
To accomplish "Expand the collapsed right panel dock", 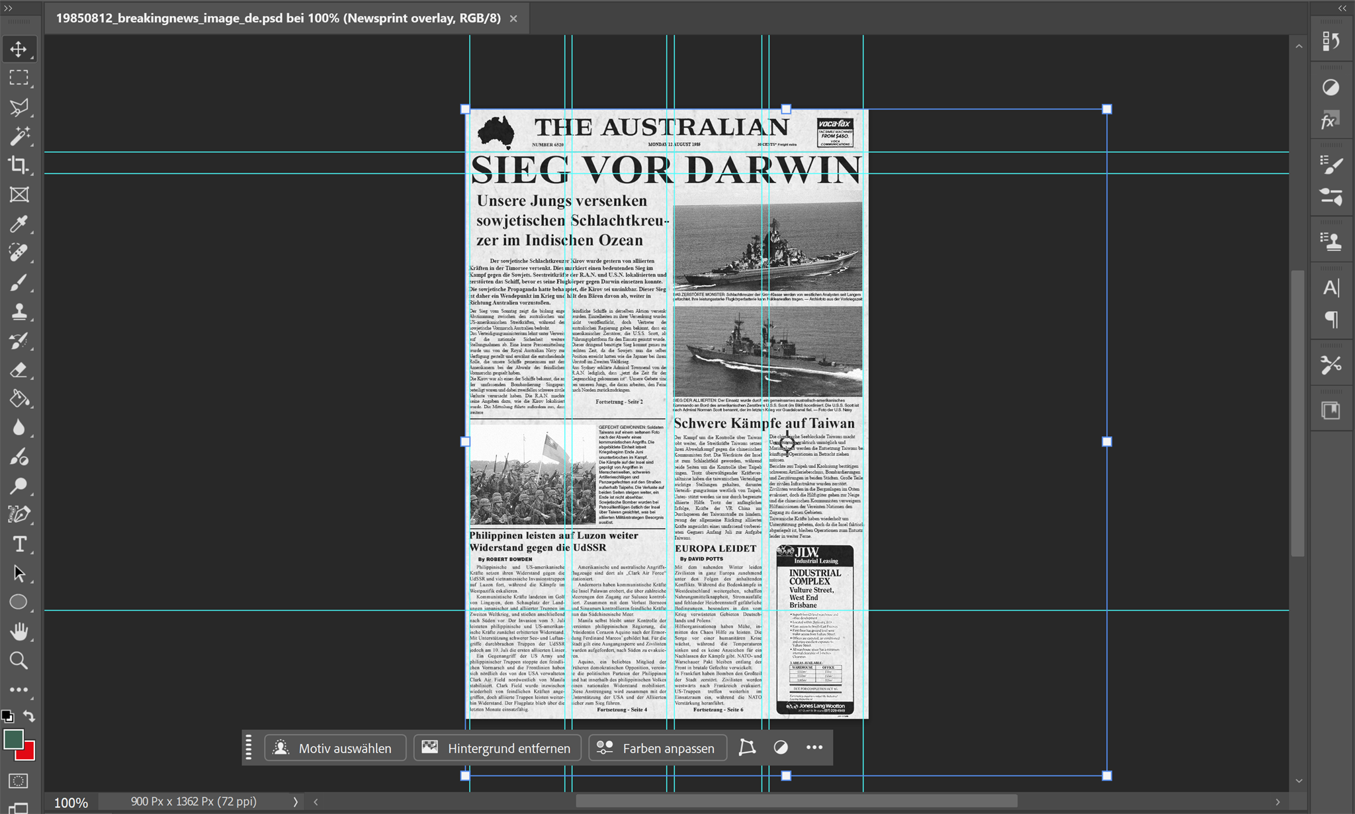I will click(x=1342, y=8).
